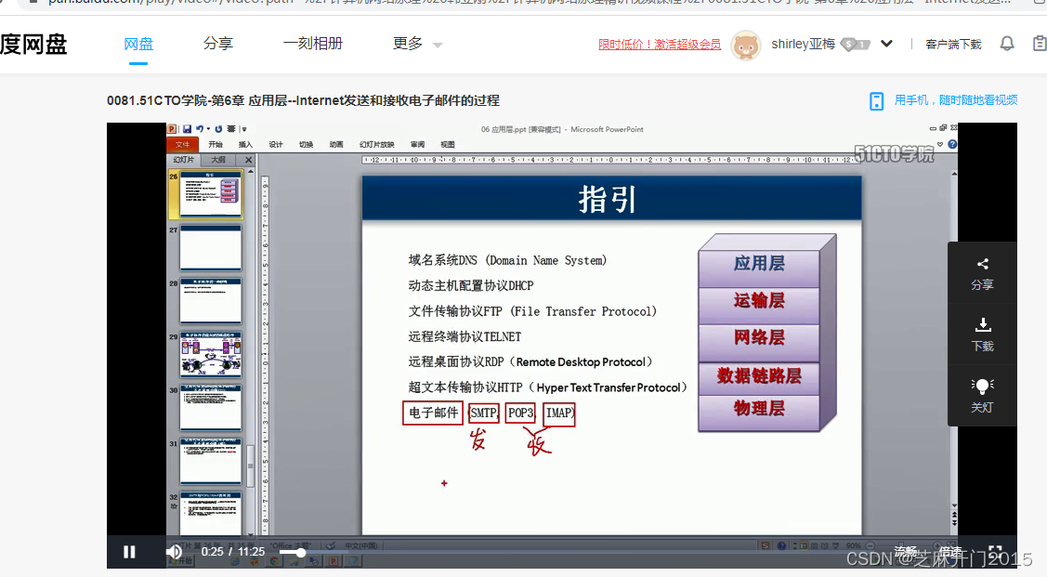Switch to the 幻灯片 pane tab

tap(183, 160)
